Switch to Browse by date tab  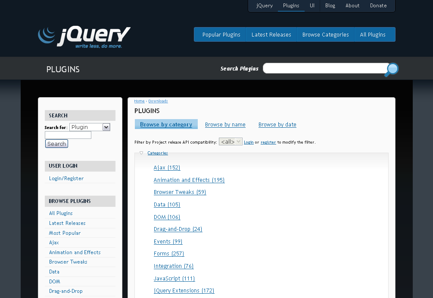click(x=277, y=125)
